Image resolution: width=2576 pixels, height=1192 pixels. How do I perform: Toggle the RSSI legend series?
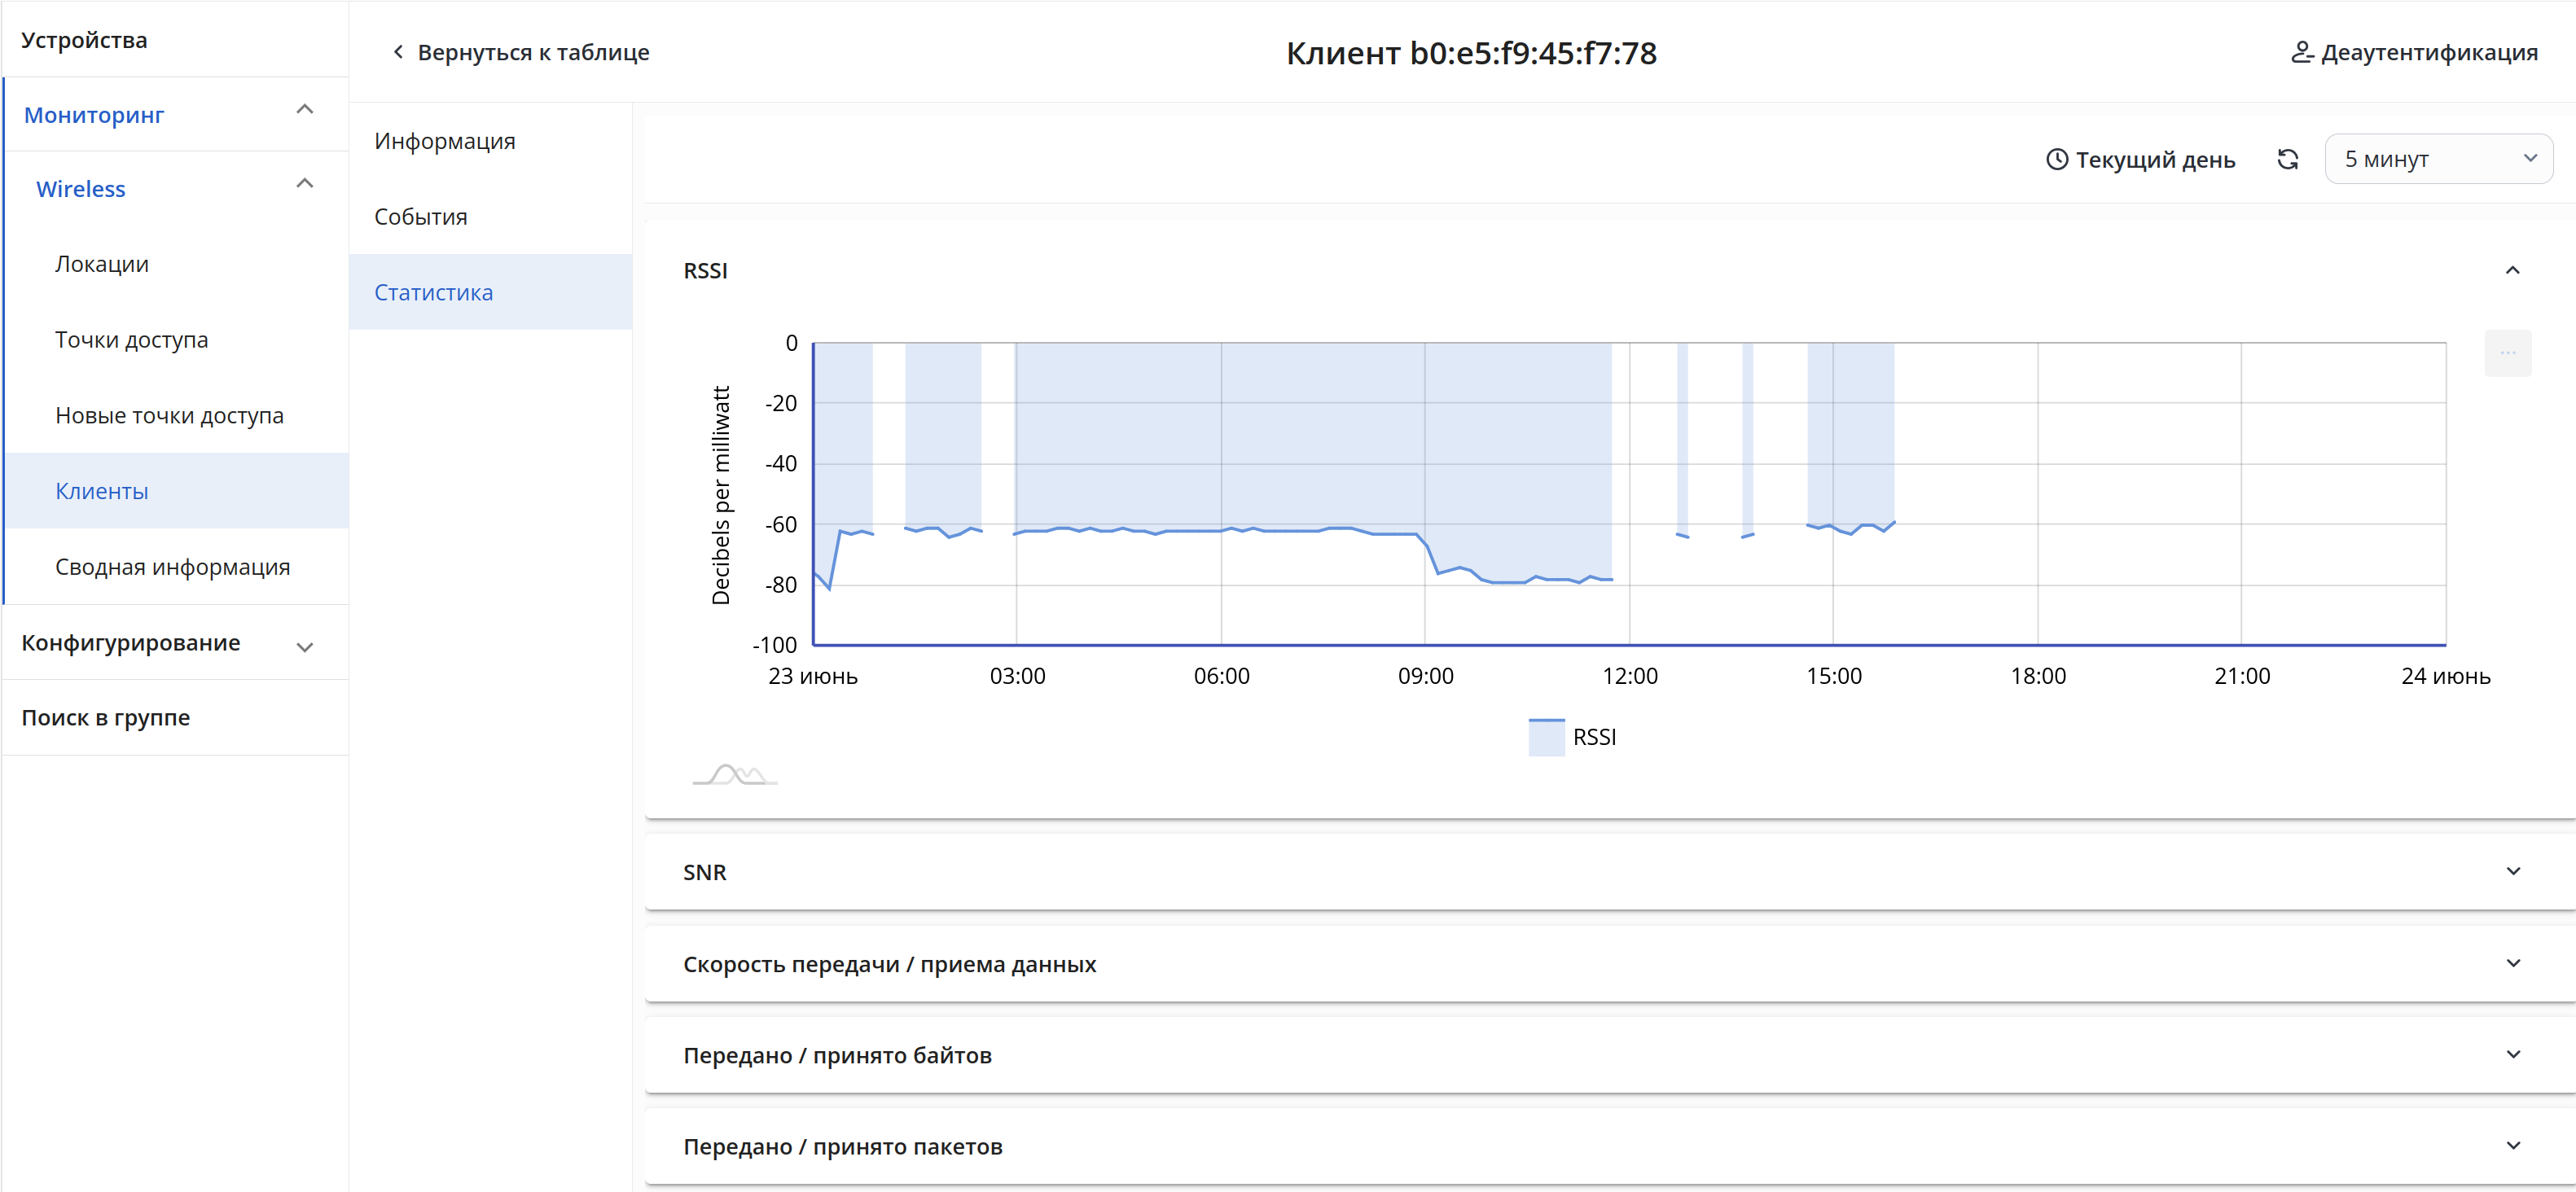[1572, 737]
